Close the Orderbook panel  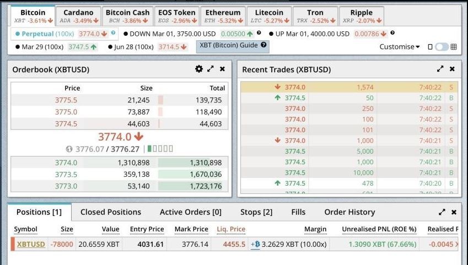coord(222,69)
